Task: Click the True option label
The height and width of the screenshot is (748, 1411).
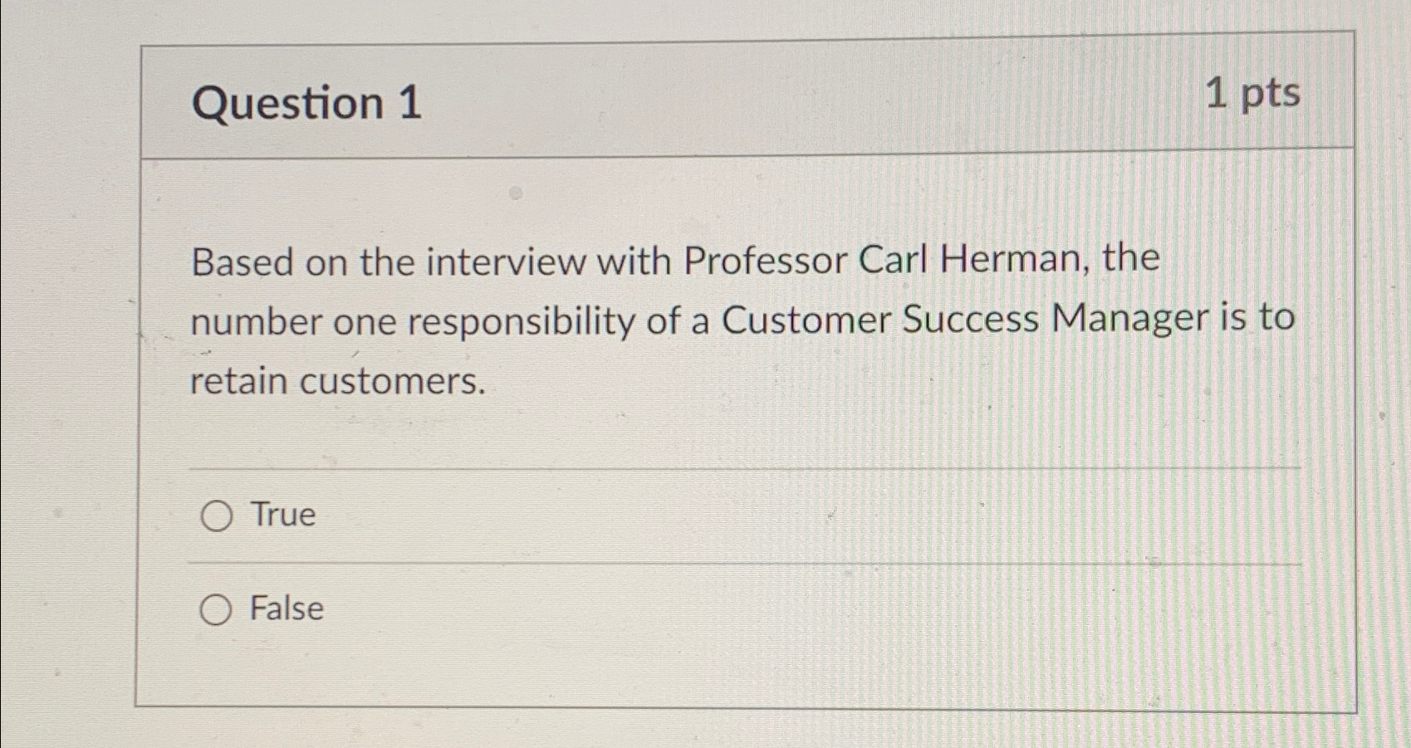Action: pos(279,515)
